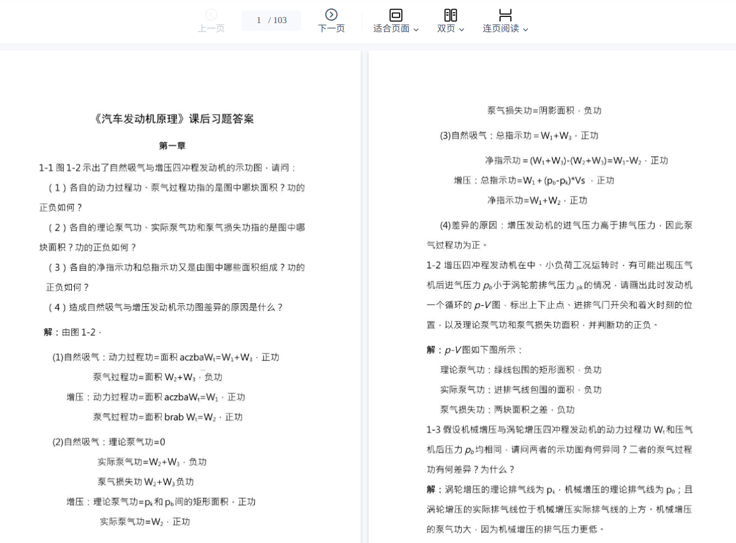Click the 解：由图1-2 line on left page
The width and height of the screenshot is (736, 543).
coord(72,332)
